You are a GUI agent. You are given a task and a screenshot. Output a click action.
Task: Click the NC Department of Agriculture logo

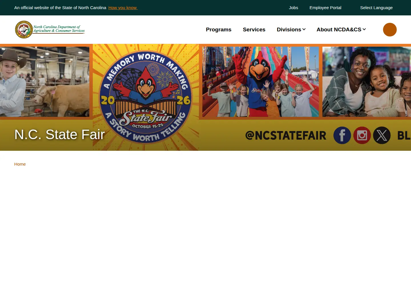[x=50, y=29]
